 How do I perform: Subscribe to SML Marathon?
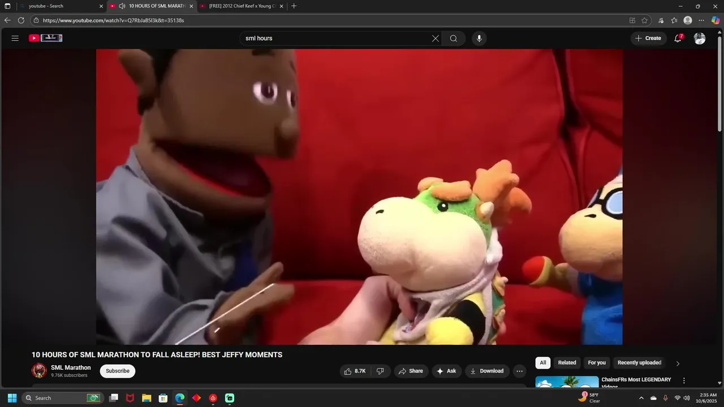[118, 371]
